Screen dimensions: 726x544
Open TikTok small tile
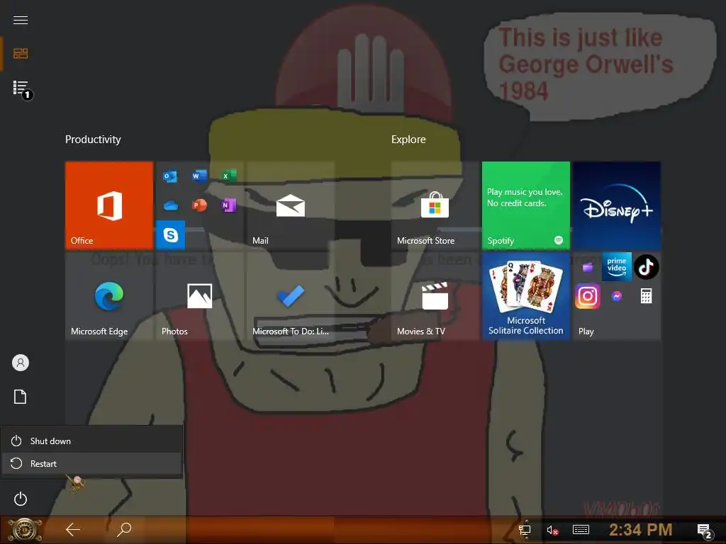coord(647,267)
